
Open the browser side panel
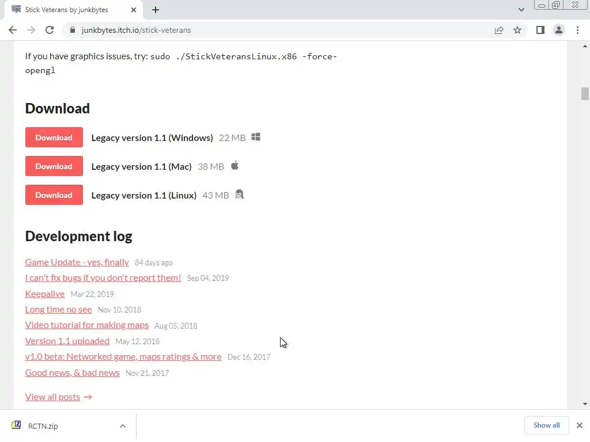pos(540,30)
